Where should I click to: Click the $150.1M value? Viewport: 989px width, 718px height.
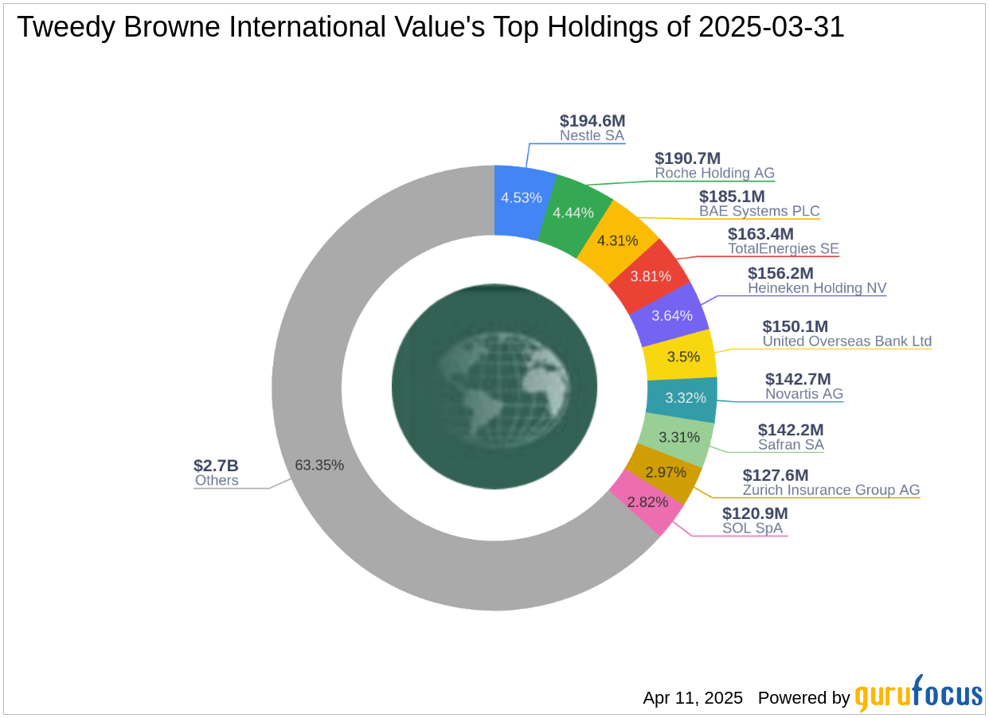[795, 326]
